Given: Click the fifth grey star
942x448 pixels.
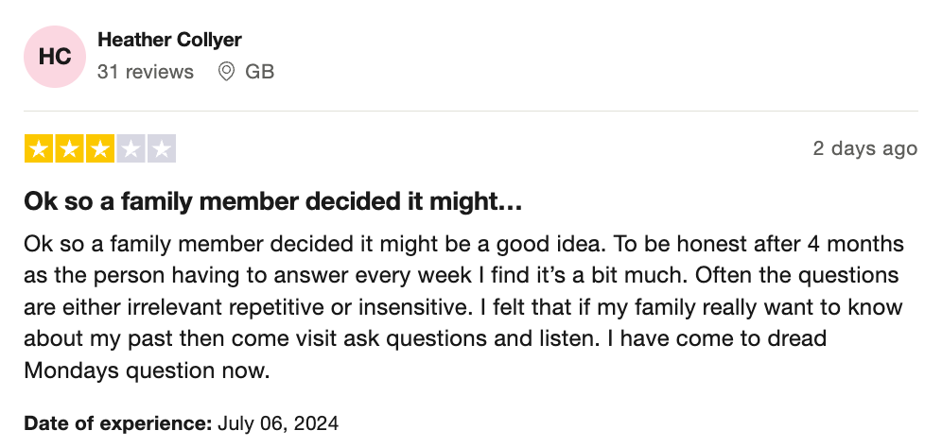Looking at the screenshot, I should click(x=161, y=148).
